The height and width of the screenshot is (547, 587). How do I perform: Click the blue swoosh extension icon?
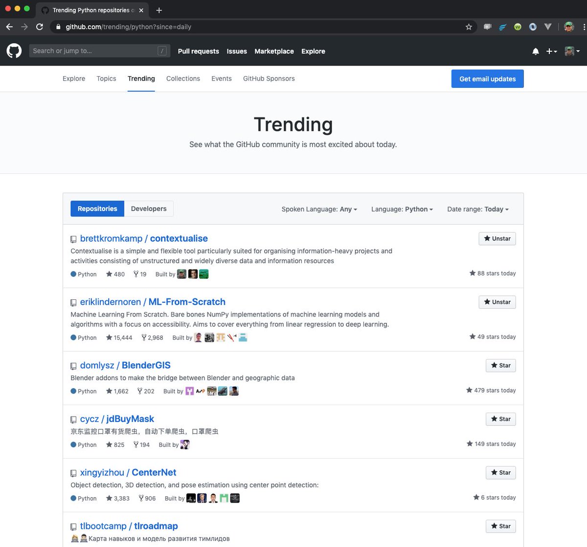[x=502, y=27]
